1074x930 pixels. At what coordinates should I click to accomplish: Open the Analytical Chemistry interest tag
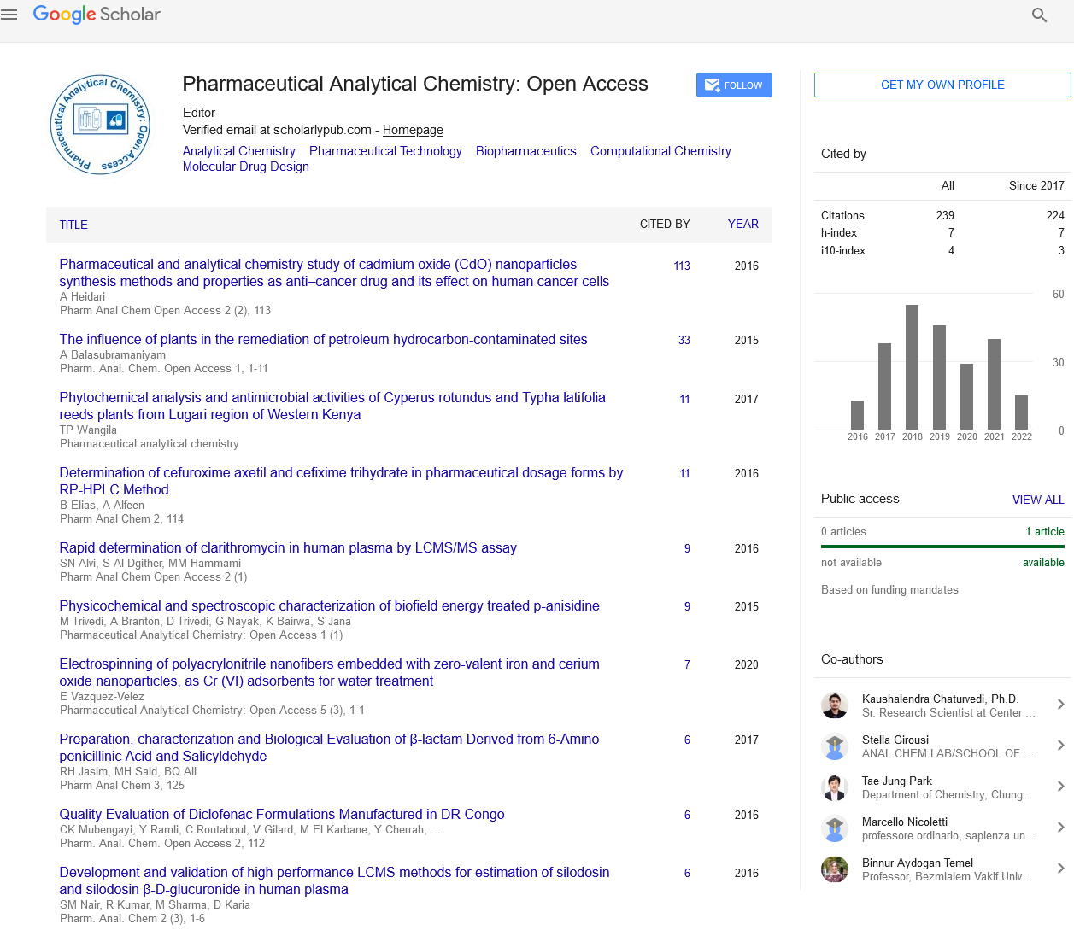239,151
